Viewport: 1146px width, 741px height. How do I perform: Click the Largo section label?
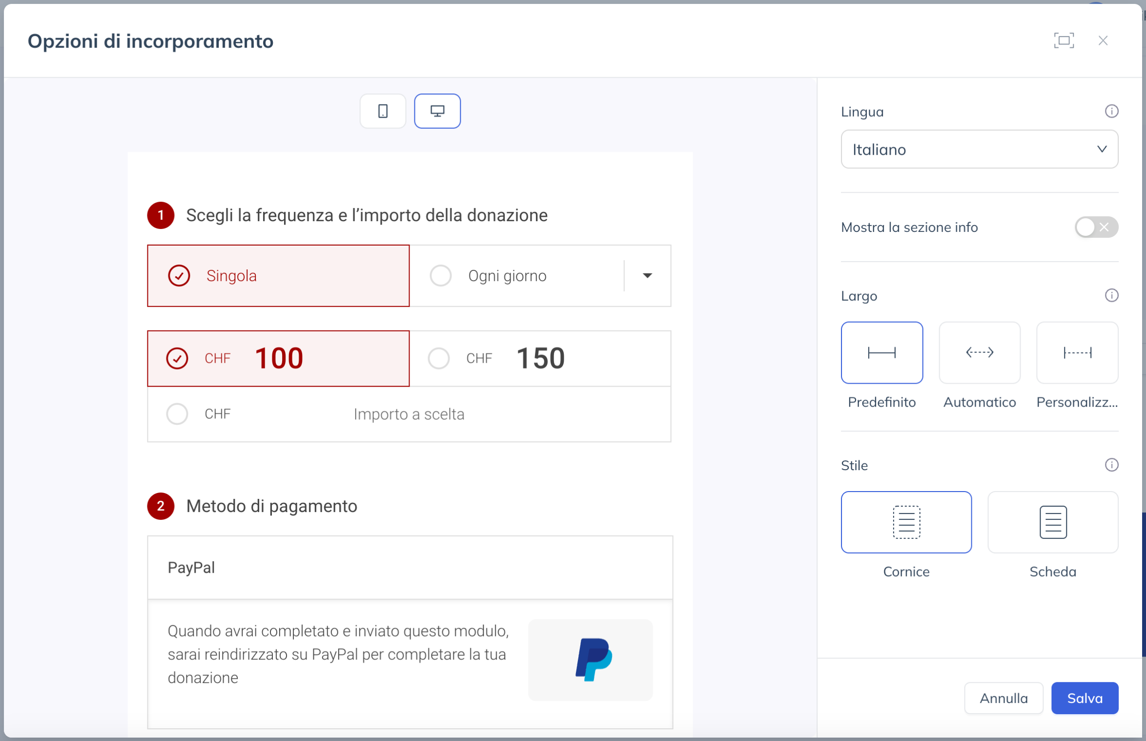(859, 296)
